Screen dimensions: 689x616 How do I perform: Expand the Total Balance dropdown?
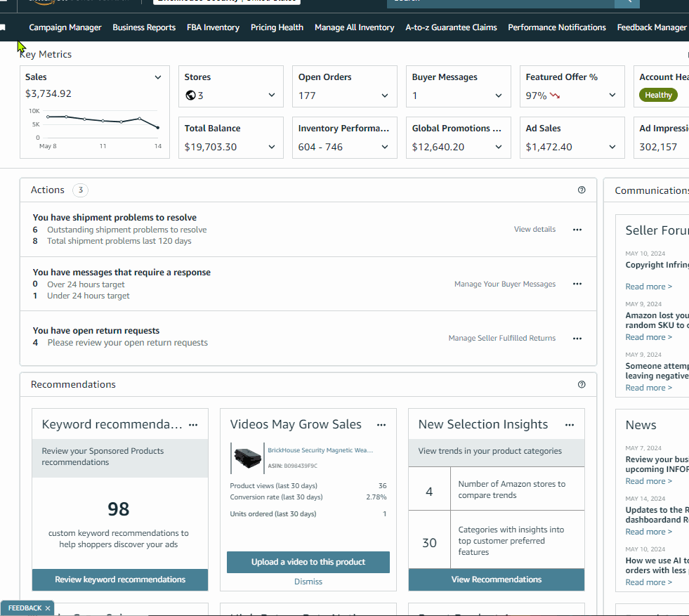(x=272, y=147)
